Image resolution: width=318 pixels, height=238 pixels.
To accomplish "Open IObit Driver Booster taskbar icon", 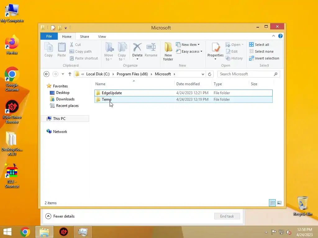I will click(x=63, y=232).
